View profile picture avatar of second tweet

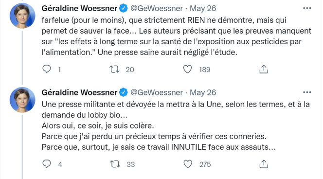22,100
